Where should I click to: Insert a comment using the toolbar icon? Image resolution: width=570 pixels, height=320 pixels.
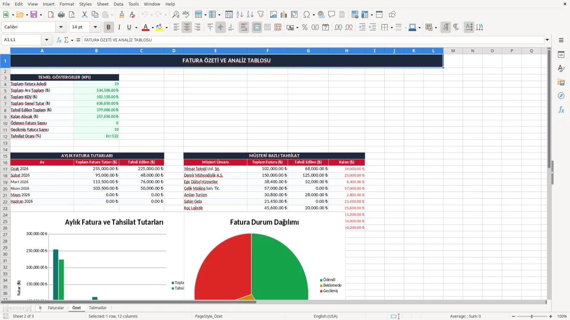332,15
